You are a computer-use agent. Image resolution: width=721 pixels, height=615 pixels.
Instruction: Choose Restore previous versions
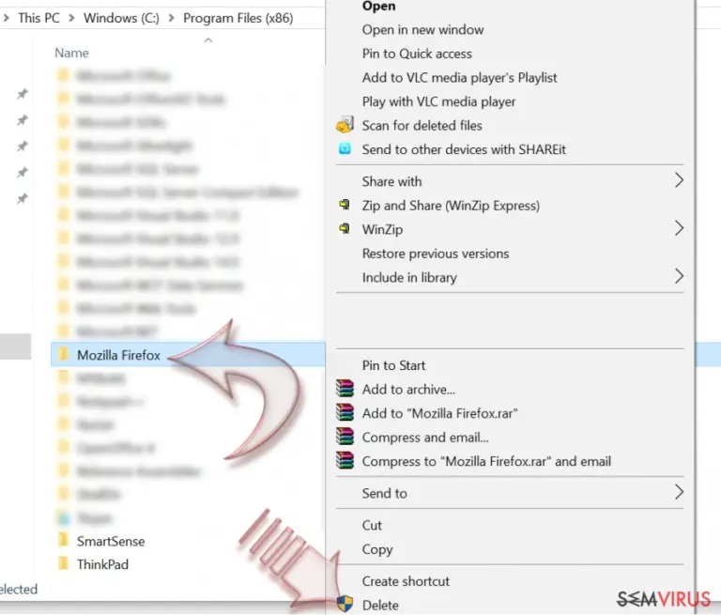coord(436,254)
